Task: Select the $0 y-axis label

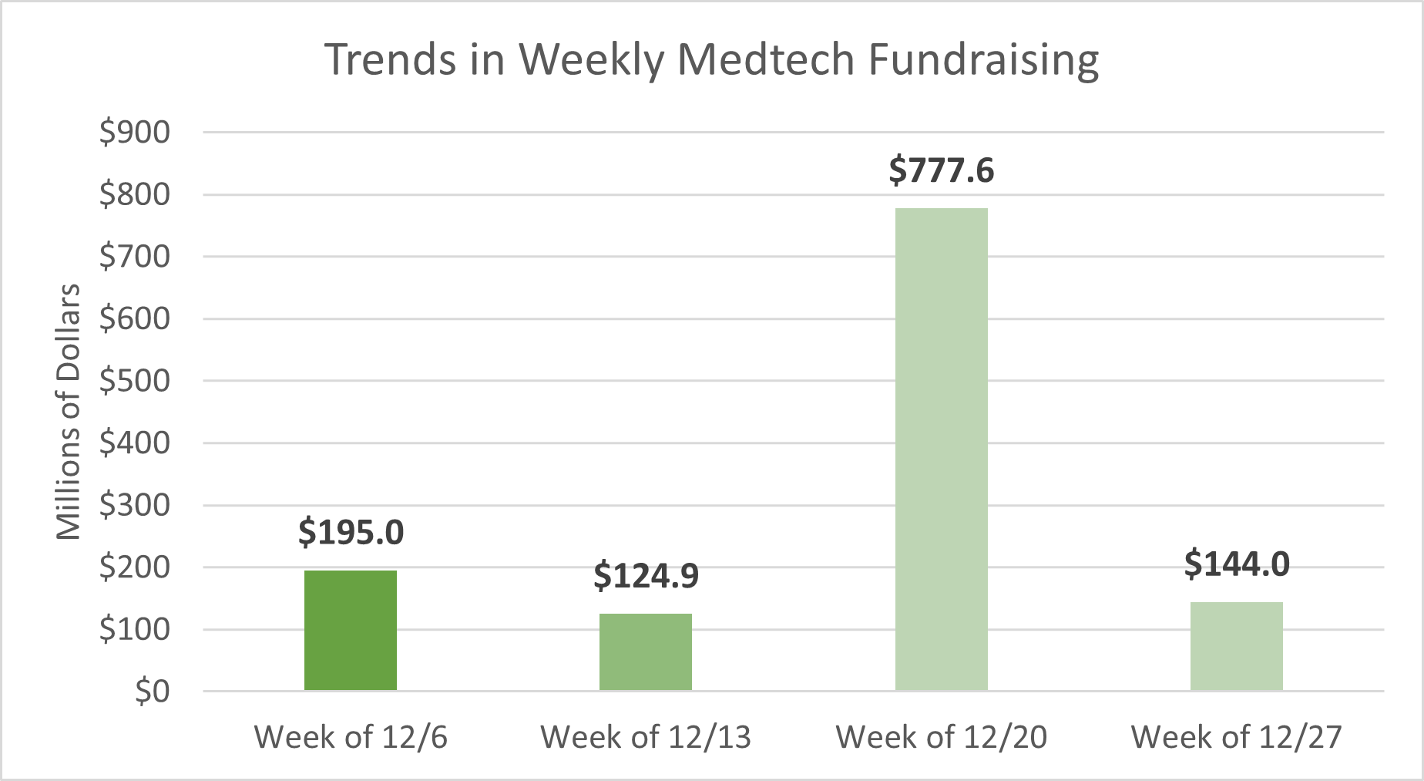Action: (152, 692)
